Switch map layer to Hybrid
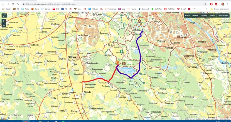This screenshot has height=122, width=231. [x=195, y=16]
